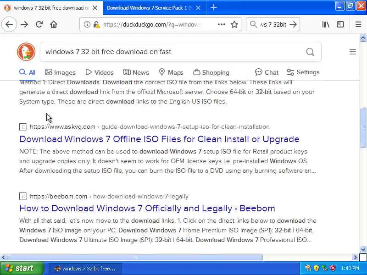Viewport: 367px width, 275px height.
Task: Open the DuckDuckGo page side menu
Action: tap(353, 52)
